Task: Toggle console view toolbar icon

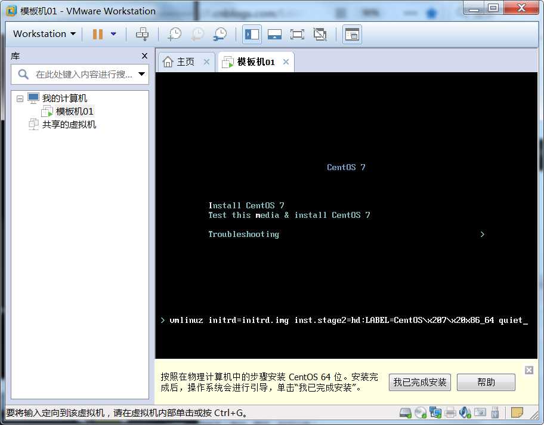Action: (x=352, y=34)
